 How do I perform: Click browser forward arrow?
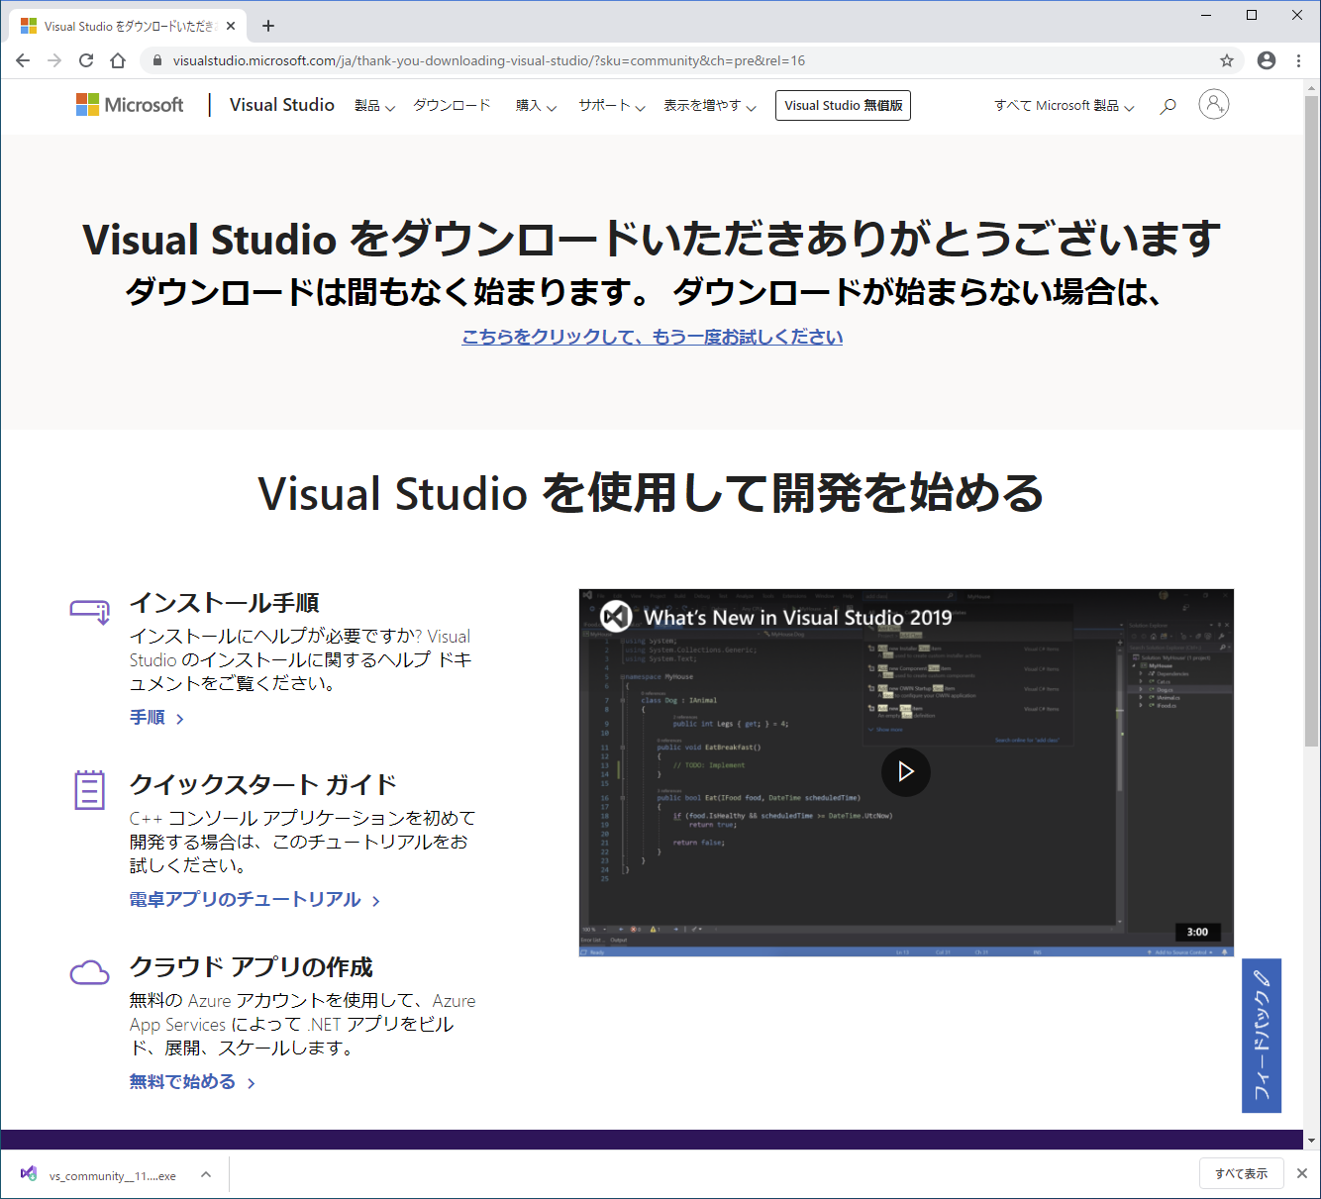tap(54, 60)
